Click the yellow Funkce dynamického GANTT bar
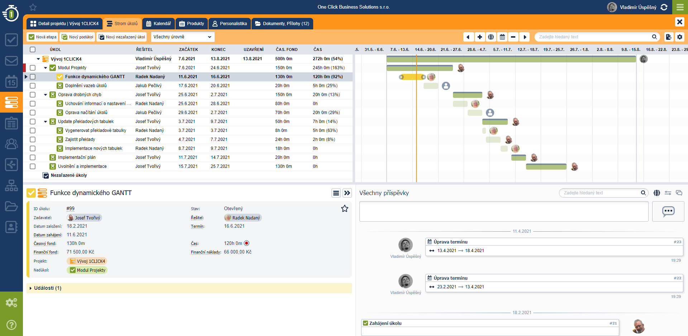 [412, 77]
